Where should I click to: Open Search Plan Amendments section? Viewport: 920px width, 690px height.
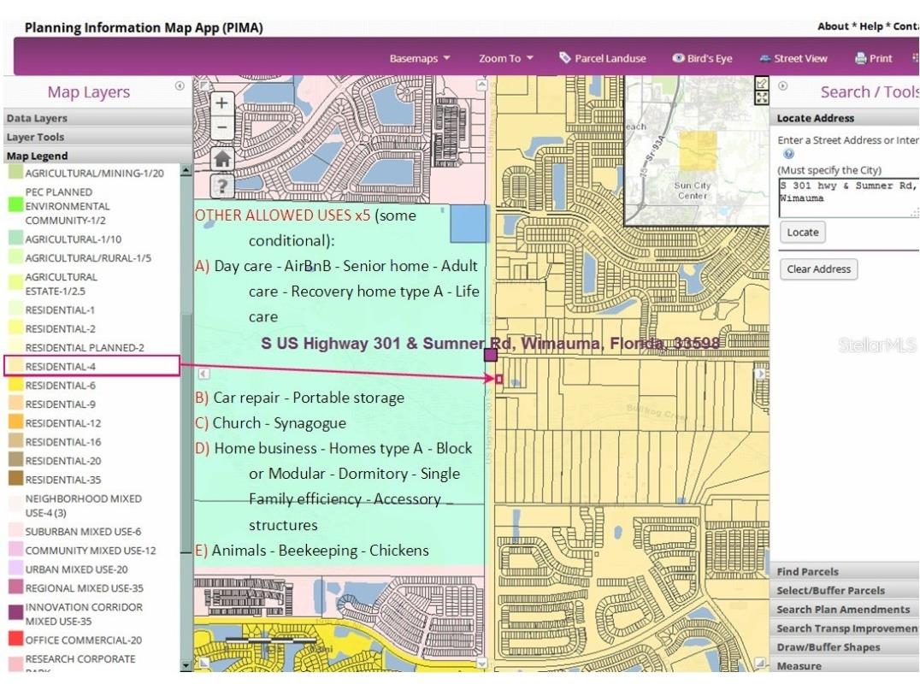(842, 610)
